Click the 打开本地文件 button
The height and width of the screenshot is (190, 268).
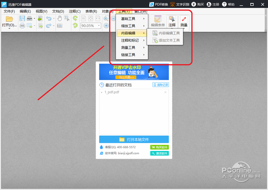pos(134,139)
